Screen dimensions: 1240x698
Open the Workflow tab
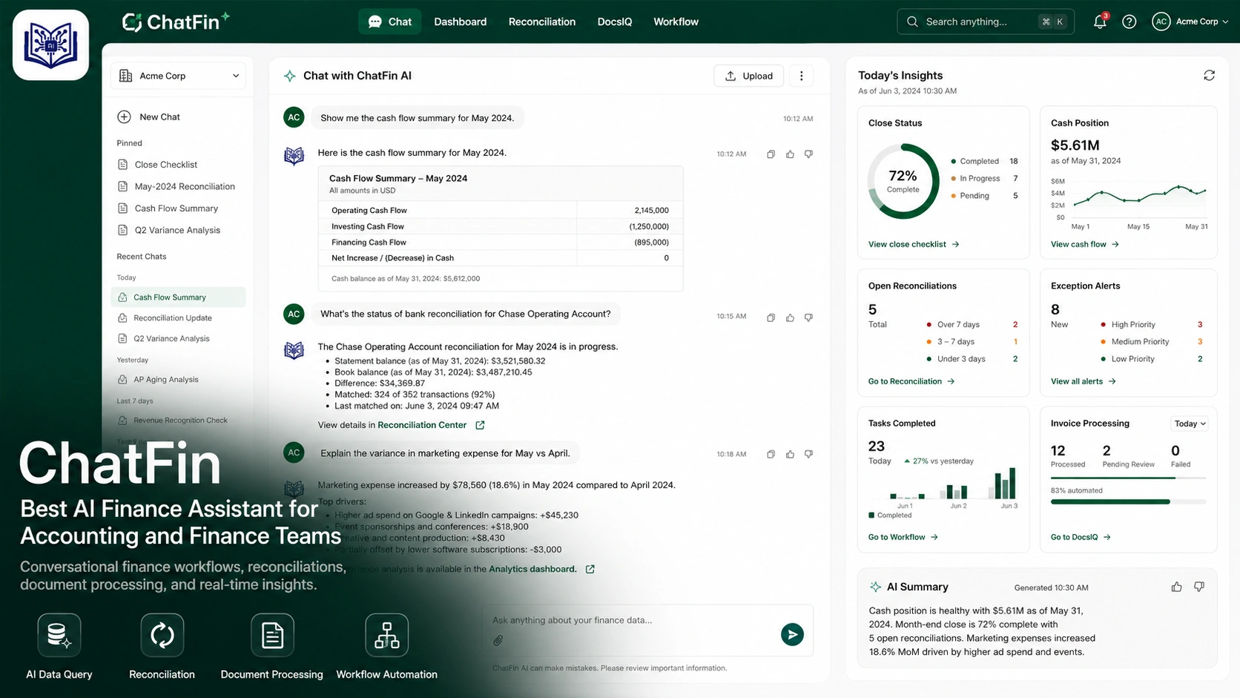[x=676, y=22]
